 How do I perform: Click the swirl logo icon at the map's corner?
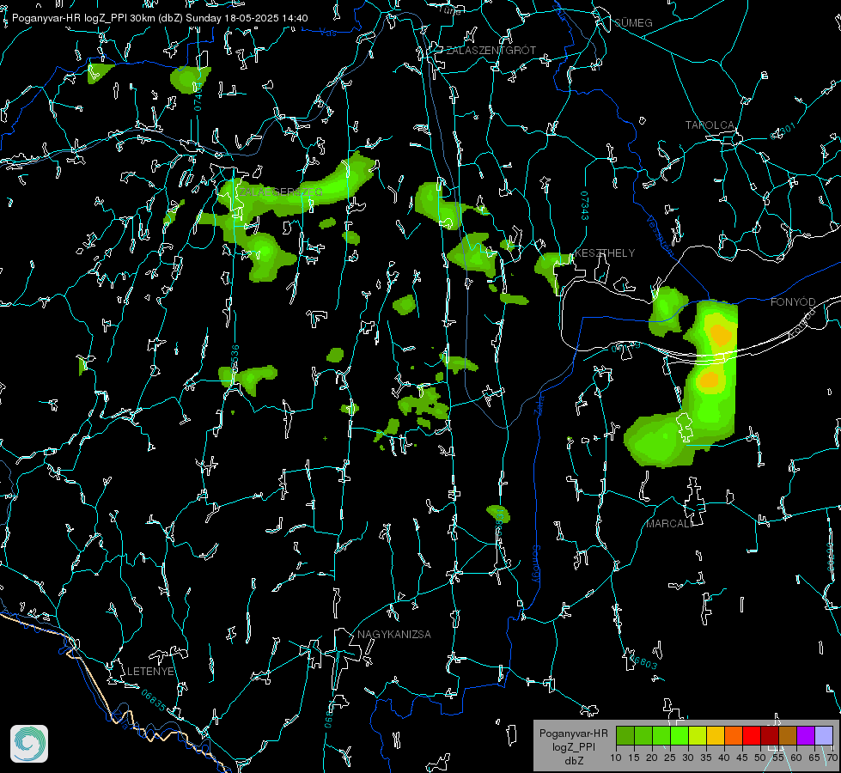[x=29, y=744]
